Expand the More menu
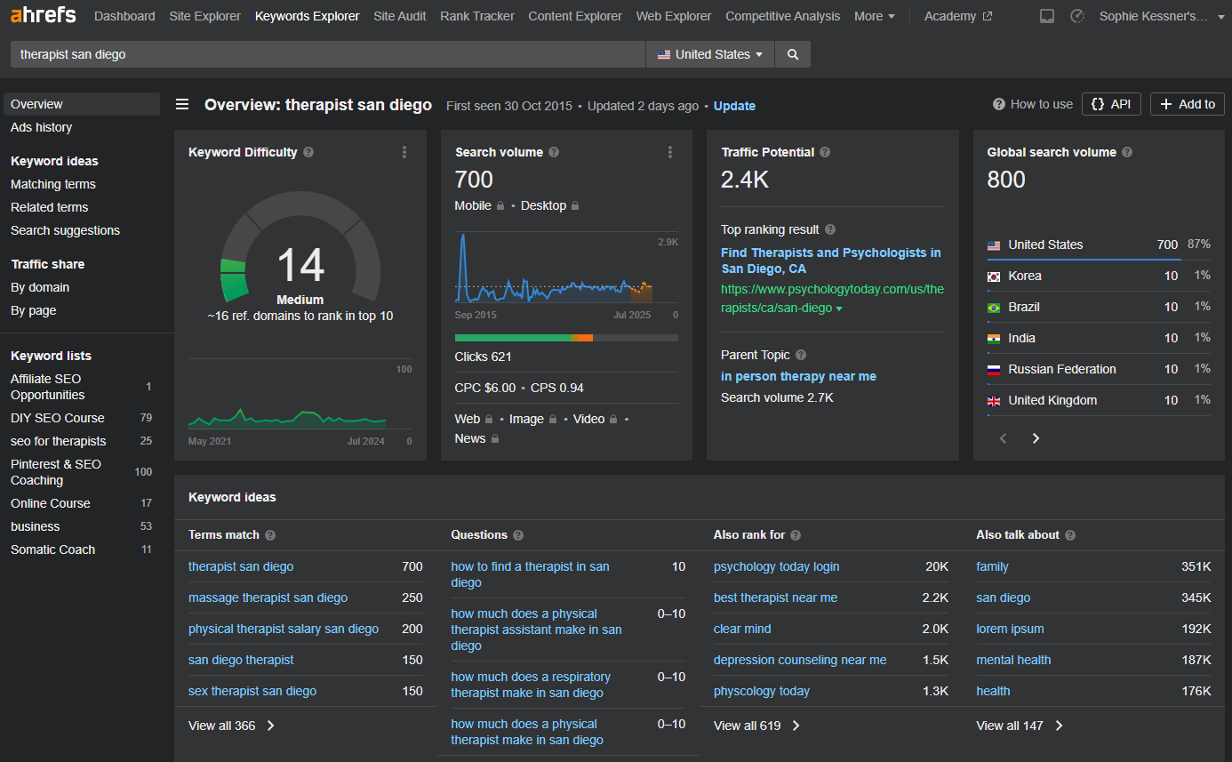This screenshot has height=762, width=1232. (x=875, y=16)
